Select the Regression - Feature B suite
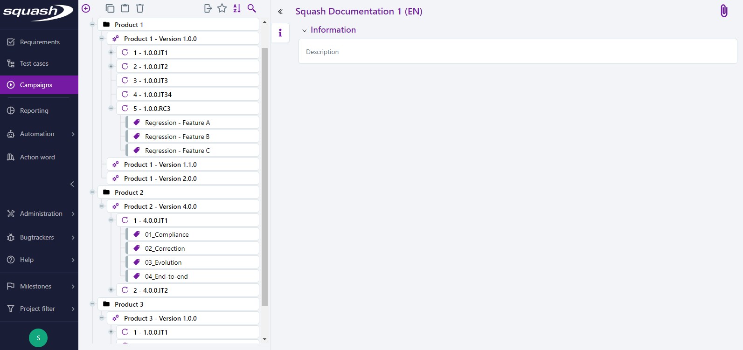The height and width of the screenshot is (350, 743). click(x=177, y=137)
